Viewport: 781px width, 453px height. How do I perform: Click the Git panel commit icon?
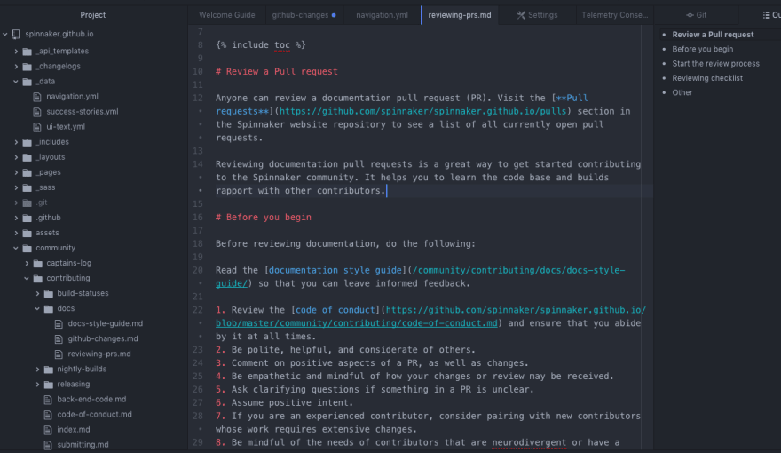690,15
